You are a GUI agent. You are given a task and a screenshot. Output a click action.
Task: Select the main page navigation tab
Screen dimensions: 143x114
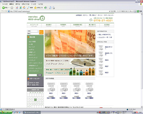tap(34, 25)
